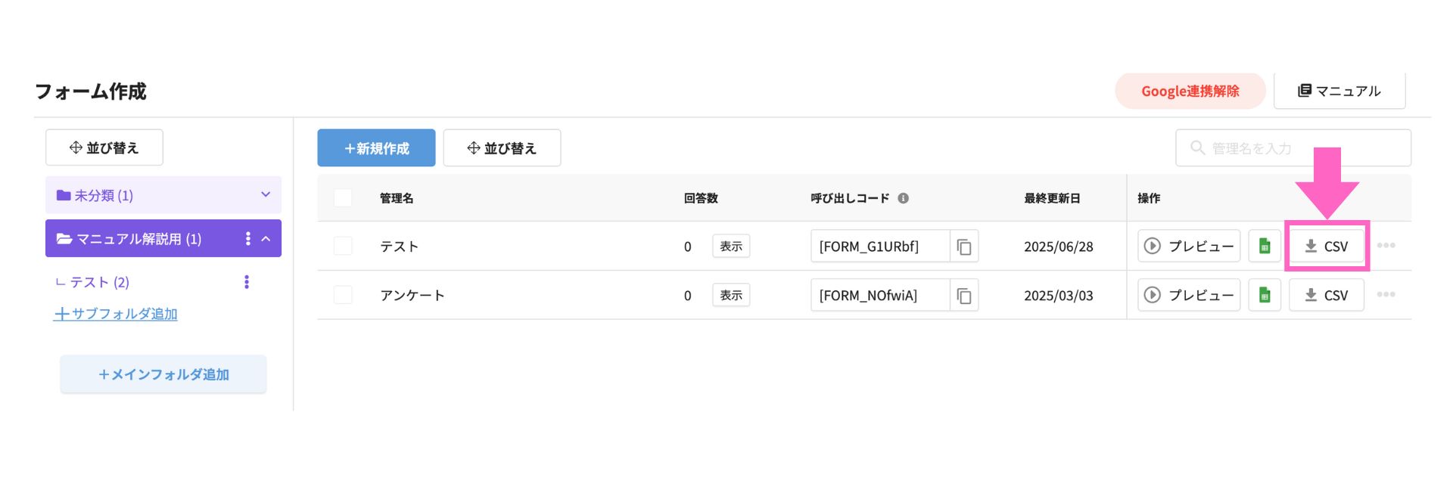Open Google Sheets for アンケート form

click(x=1264, y=296)
